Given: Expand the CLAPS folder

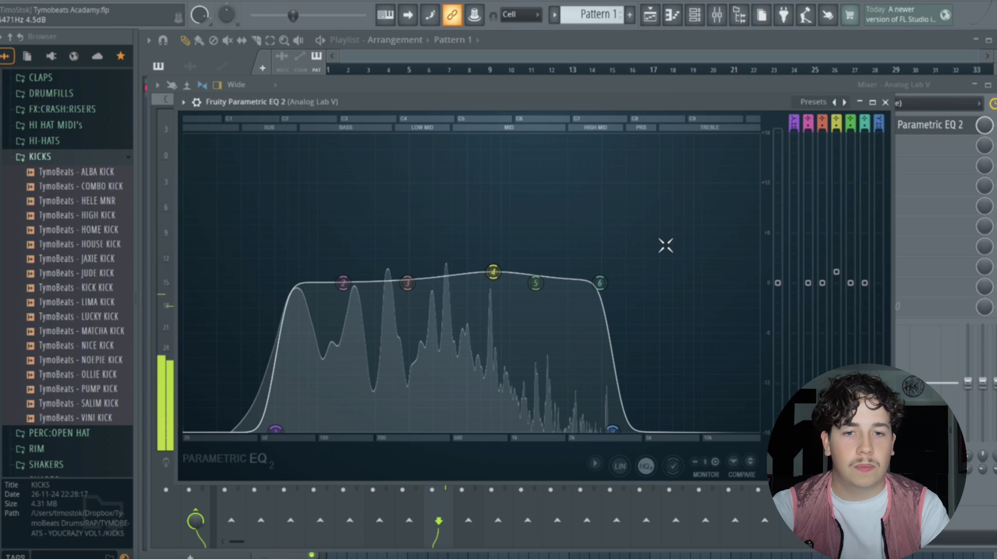Looking at the screenshot, I should tap(40, 78).
